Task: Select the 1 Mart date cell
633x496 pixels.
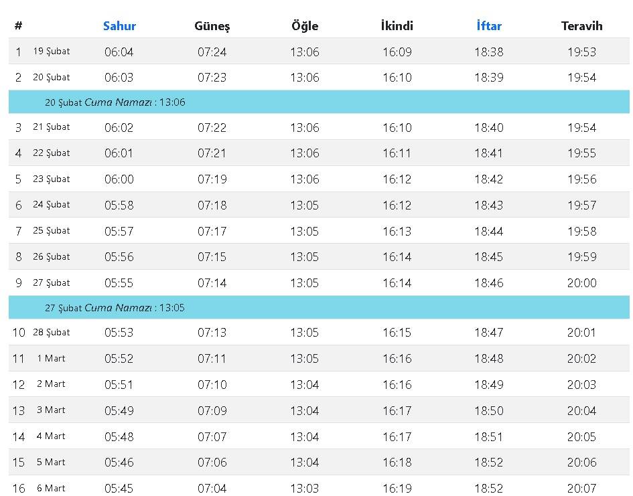Action: click(x=52, y=359)
